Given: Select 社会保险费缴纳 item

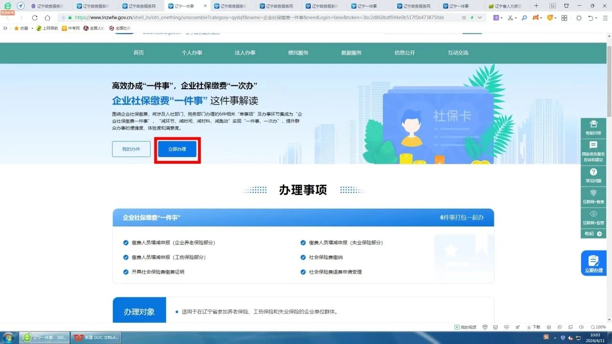Looking at the screenshot, I should tap(321, 257).
